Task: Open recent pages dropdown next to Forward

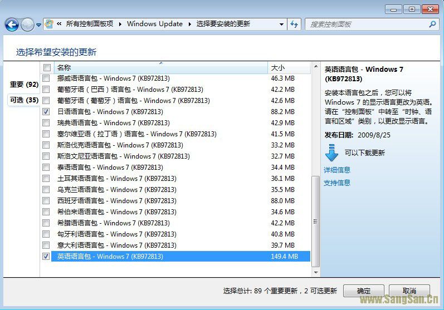Action: [x=38, y=24]
